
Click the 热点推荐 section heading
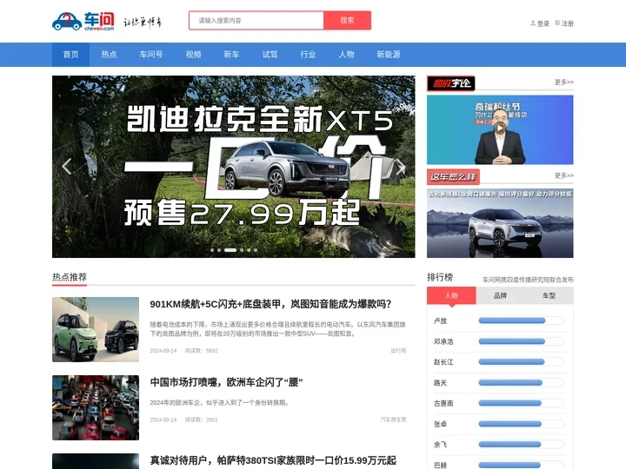70,277
